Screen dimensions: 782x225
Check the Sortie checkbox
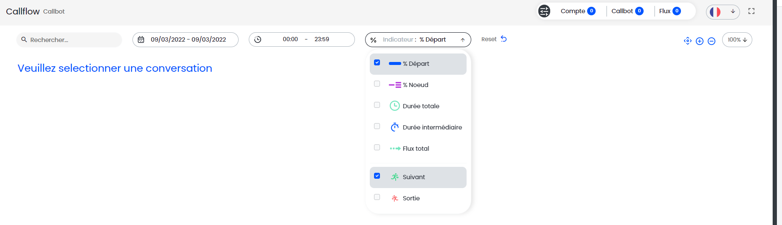[377, 197]
